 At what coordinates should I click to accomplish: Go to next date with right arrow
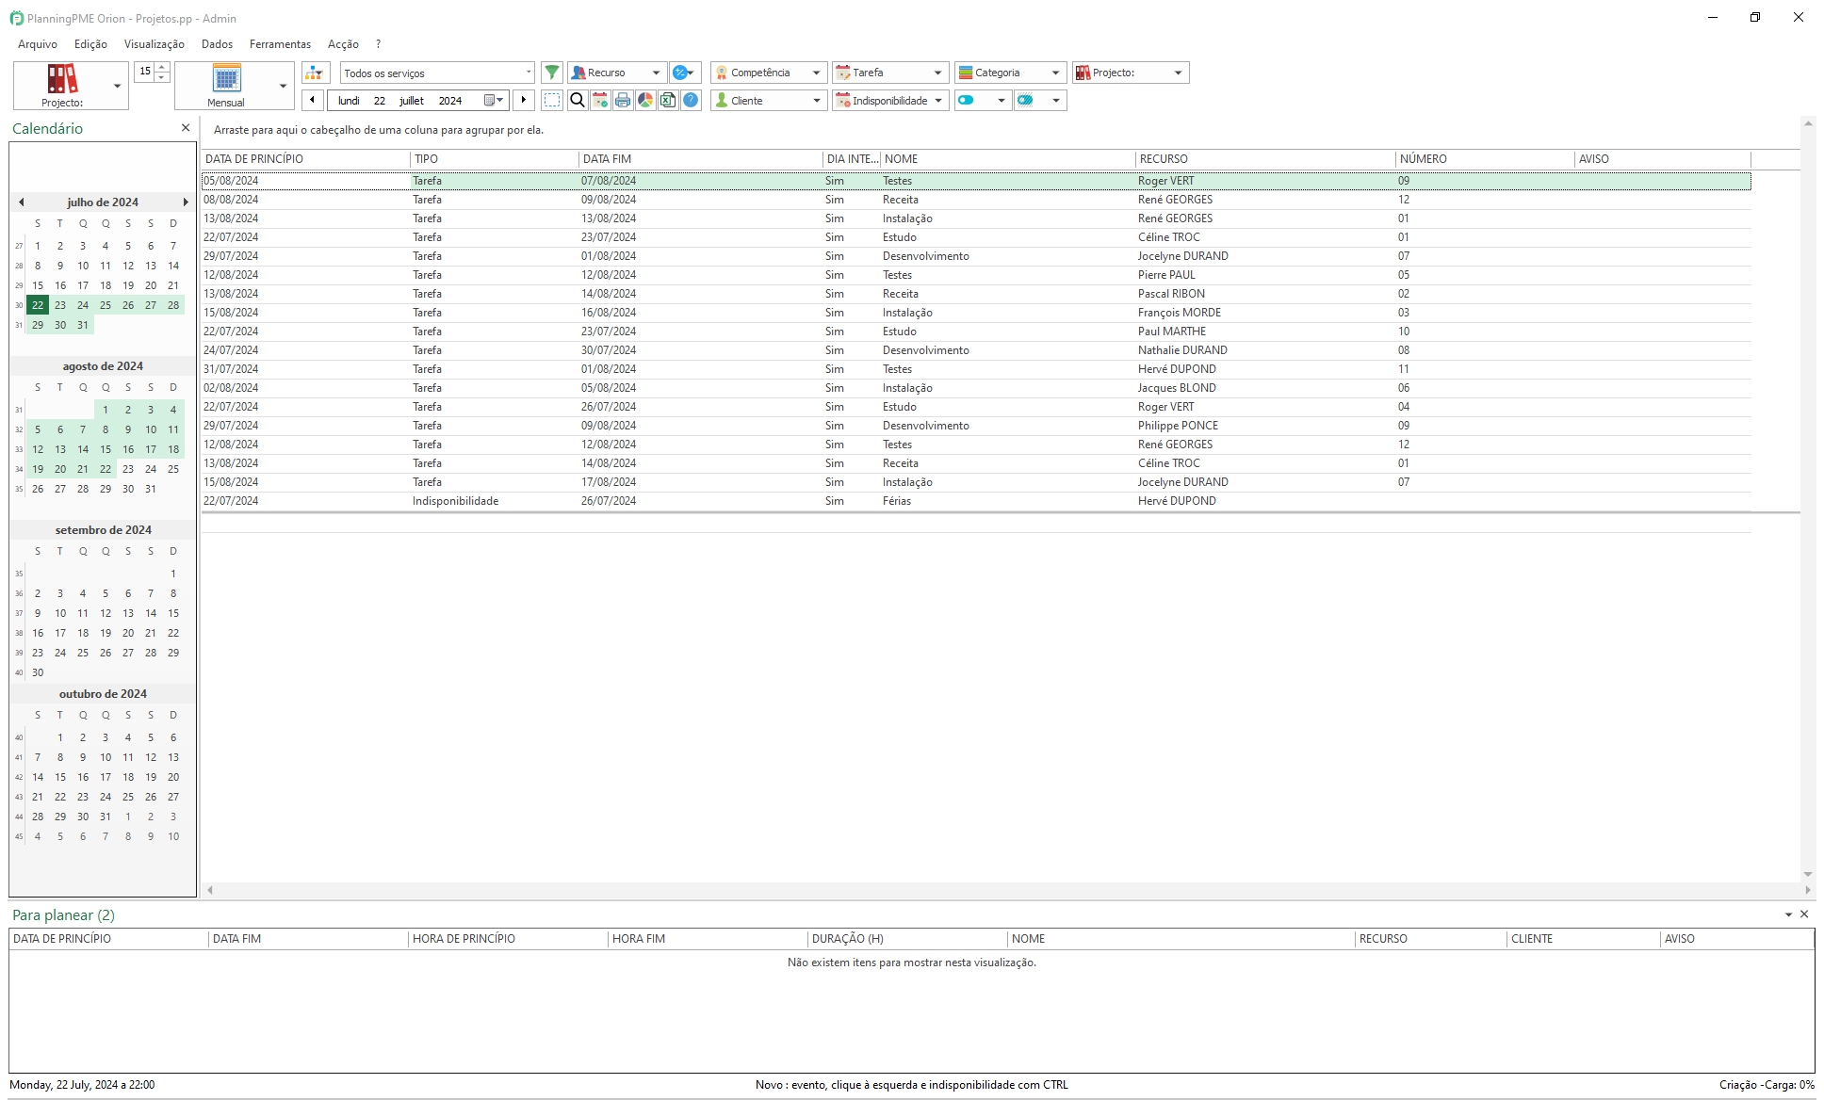click(524, 100)
